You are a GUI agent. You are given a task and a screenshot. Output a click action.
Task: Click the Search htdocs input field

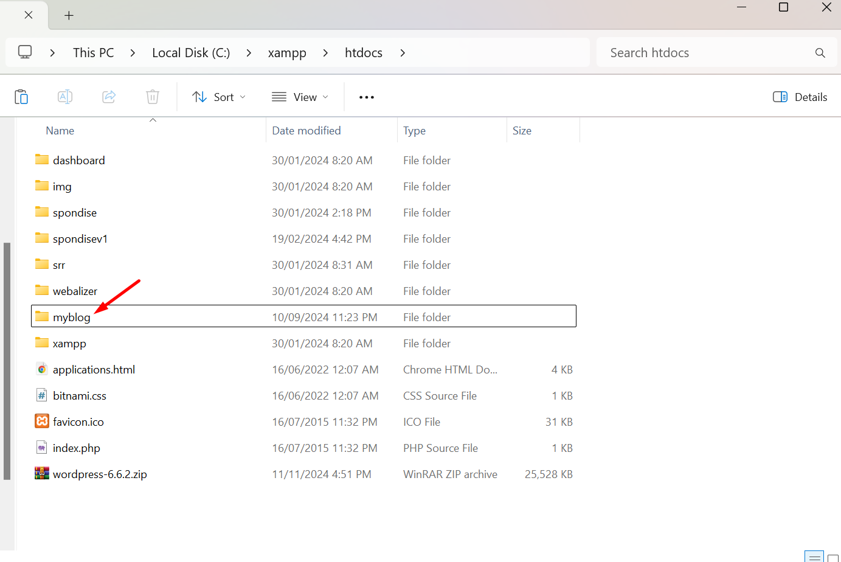705,53
